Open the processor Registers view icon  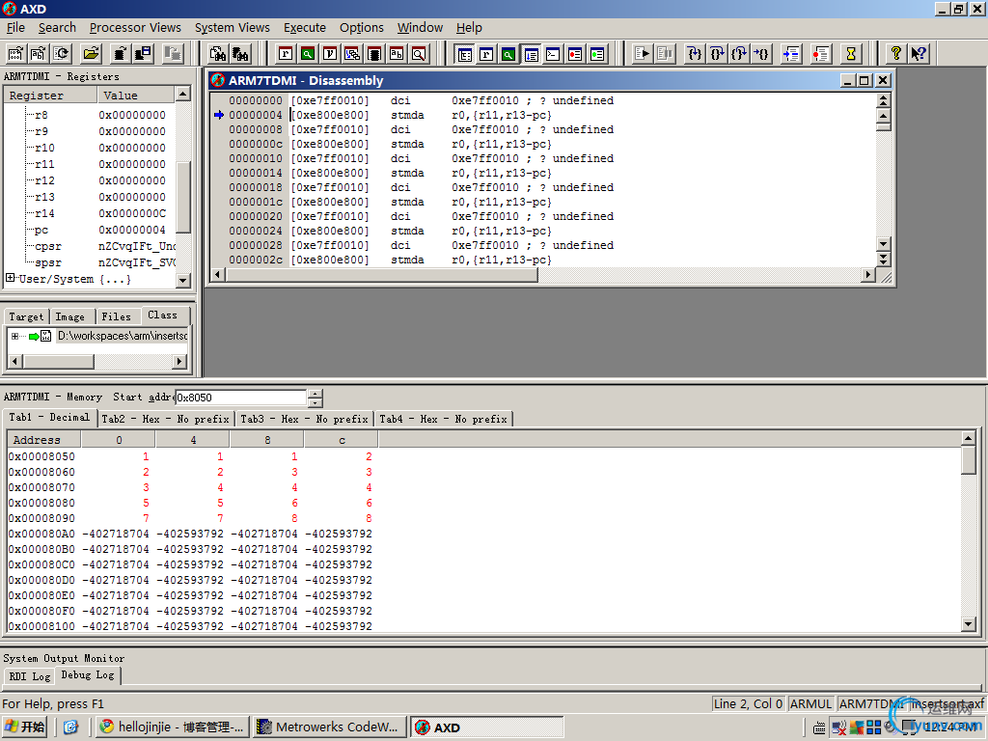pyautogui.click(x=286, y=54)
